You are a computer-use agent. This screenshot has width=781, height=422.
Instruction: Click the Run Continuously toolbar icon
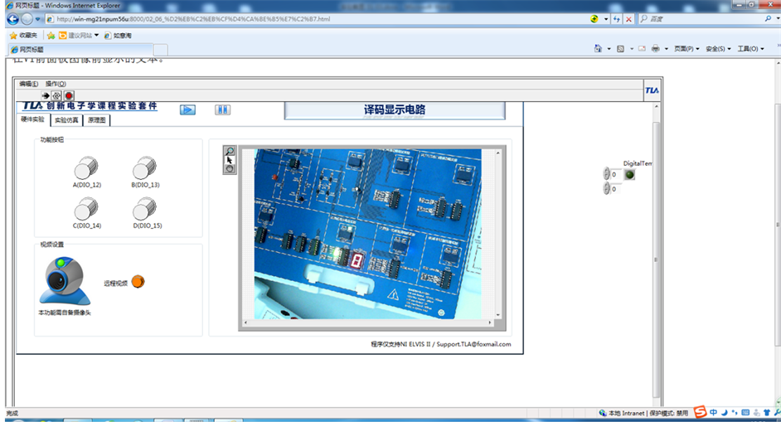pos(57,95)
